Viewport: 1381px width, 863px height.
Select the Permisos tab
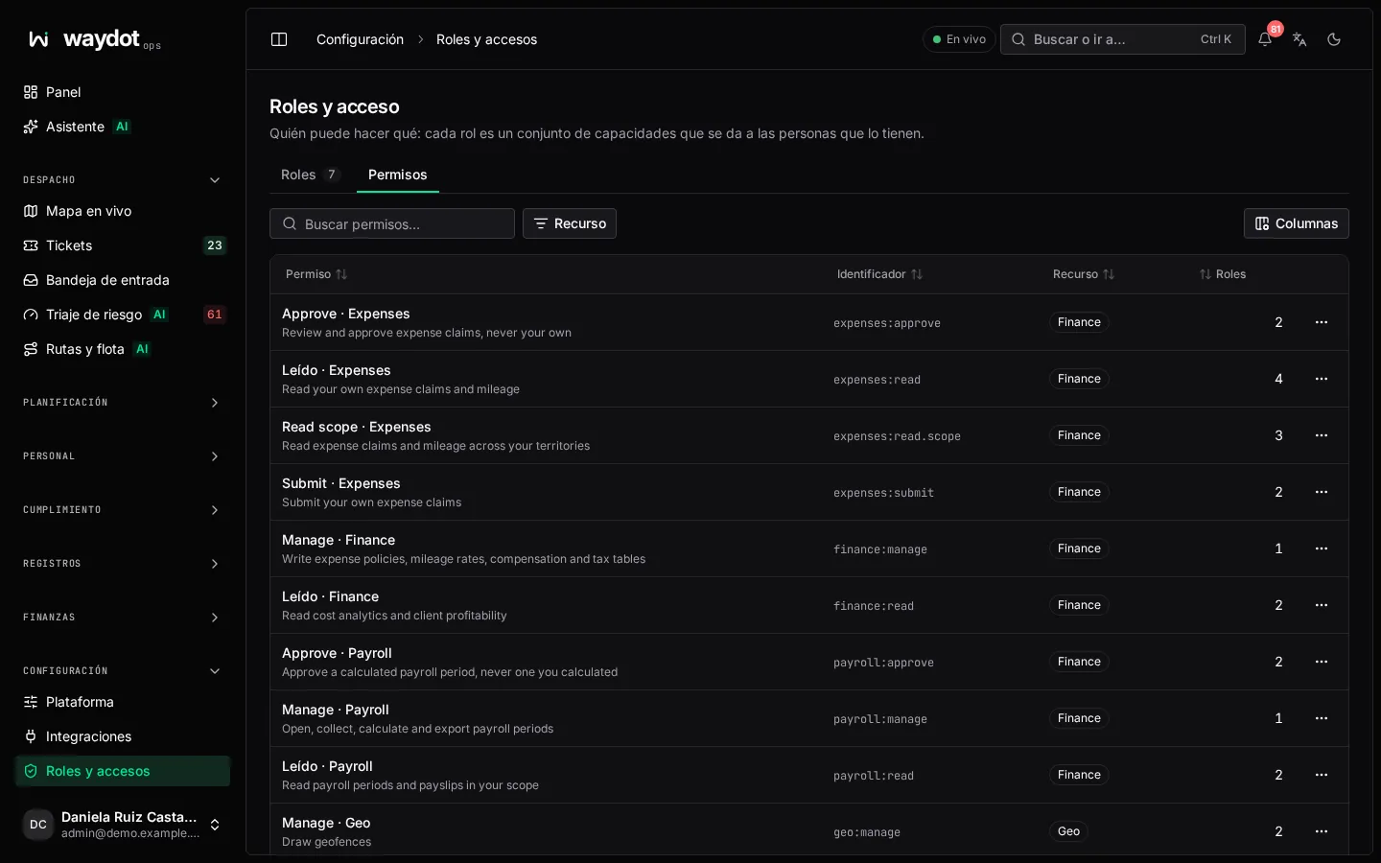398,175
